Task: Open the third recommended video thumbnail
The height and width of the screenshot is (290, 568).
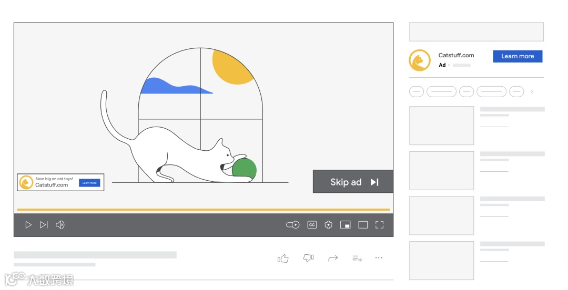Action: point(442,215)
